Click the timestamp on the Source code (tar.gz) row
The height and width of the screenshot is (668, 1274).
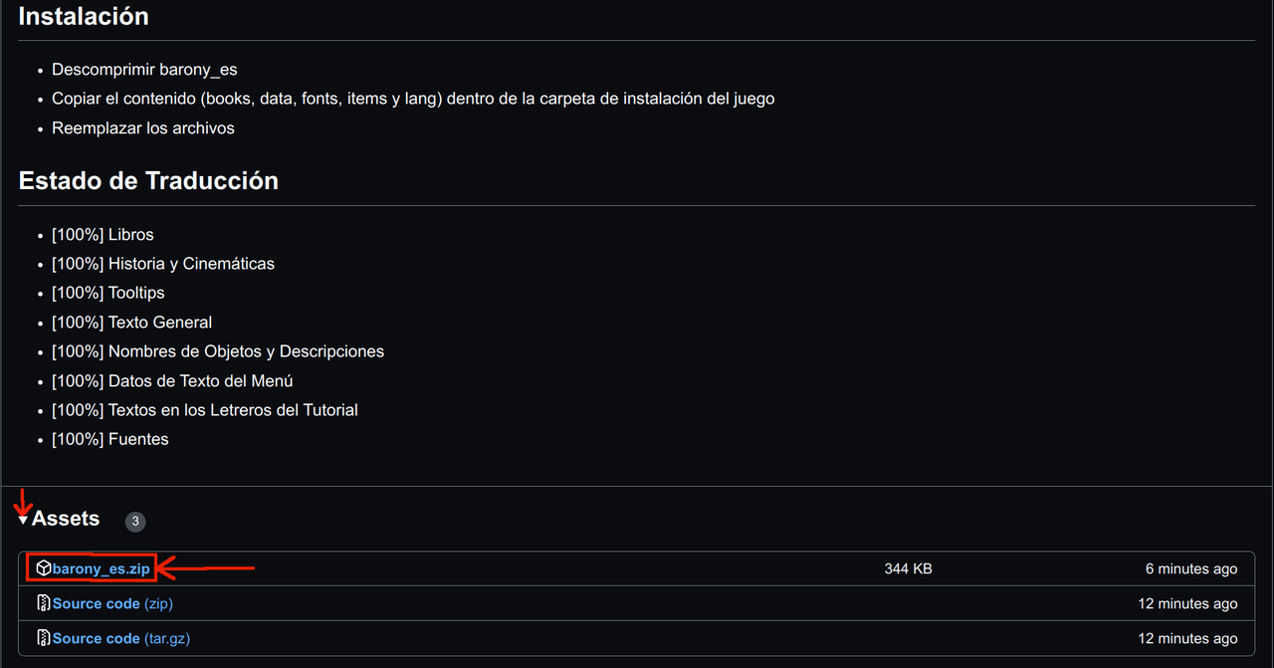(1188, 638)
